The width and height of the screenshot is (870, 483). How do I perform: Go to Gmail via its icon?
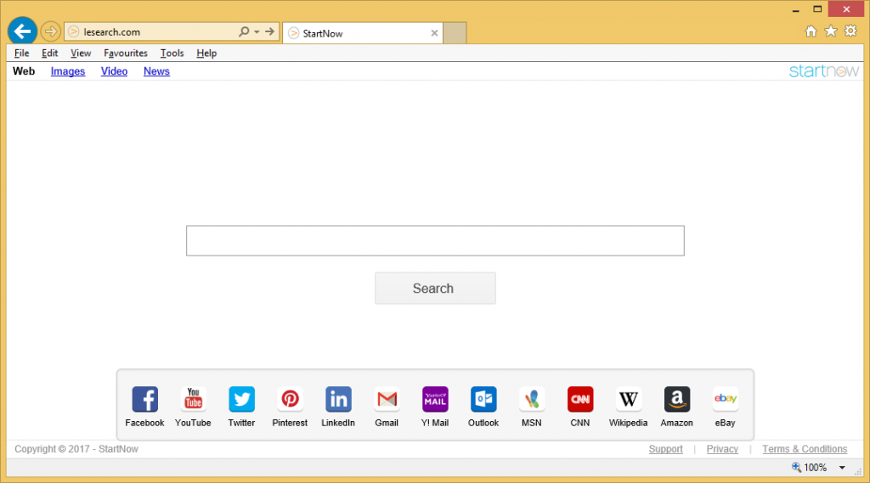(x=387, y=399)
